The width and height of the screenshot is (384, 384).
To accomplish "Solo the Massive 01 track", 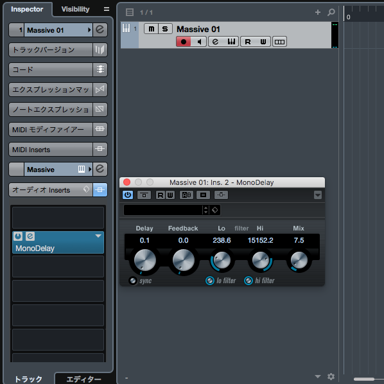I will pyautogui.click(x=165, y=29).
